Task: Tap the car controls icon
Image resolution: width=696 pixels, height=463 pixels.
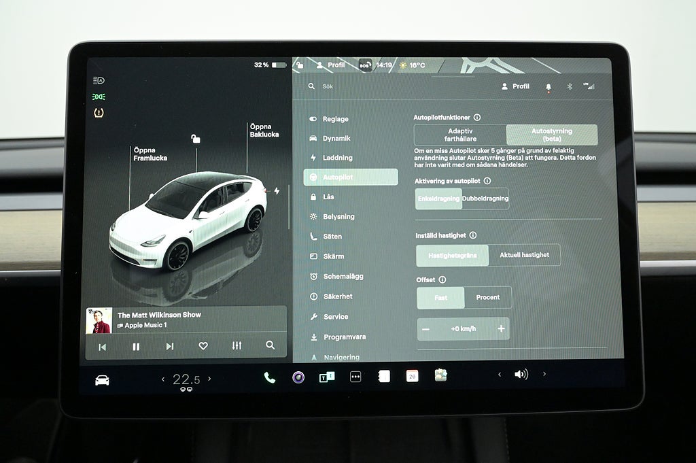Action: click(x=102, y=380)
